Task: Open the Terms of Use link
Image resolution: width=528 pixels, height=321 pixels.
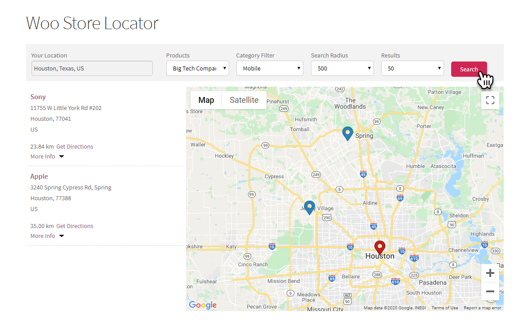Action: [x=444, y=308]
